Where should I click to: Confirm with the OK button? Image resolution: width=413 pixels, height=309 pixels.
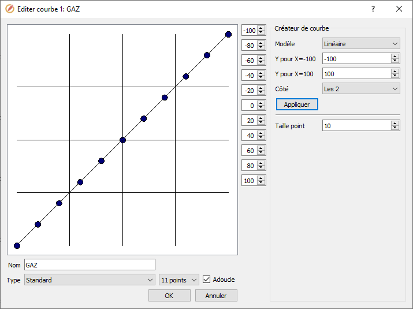pos(169,296)
